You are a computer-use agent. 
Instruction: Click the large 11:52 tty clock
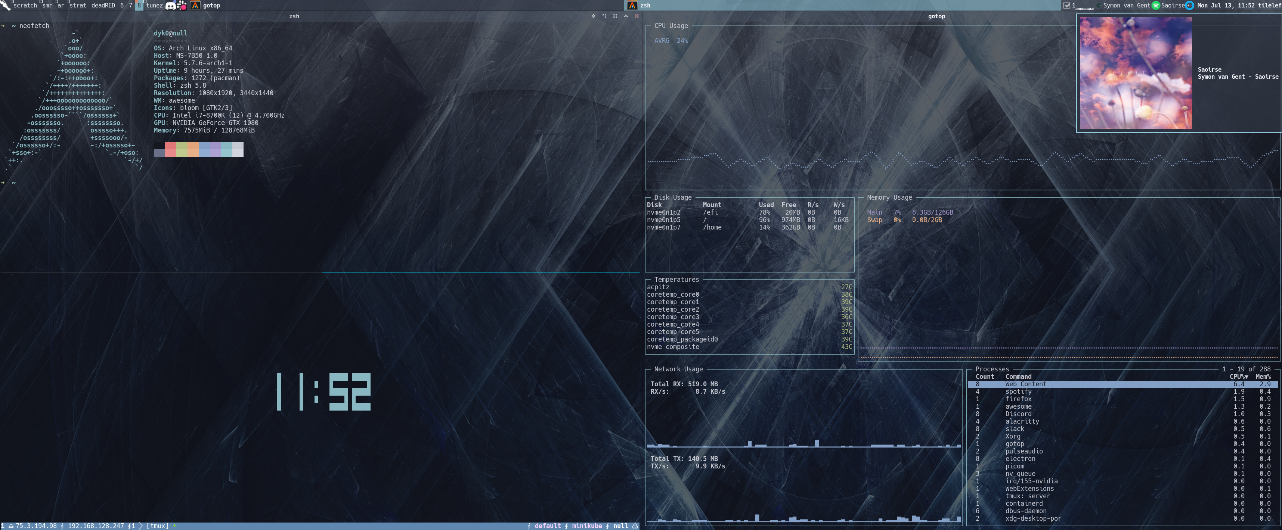point(324,392)
